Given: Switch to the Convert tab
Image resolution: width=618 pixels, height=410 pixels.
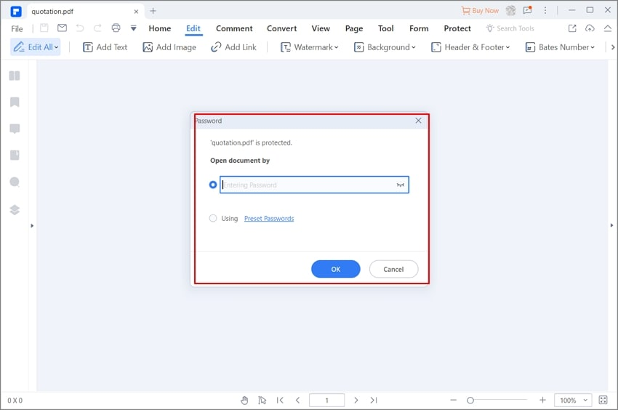Looking at the screenshot, I should 282,28.
